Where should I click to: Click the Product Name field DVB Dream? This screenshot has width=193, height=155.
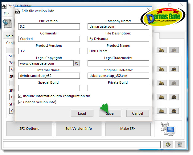[x=118, y=51]
